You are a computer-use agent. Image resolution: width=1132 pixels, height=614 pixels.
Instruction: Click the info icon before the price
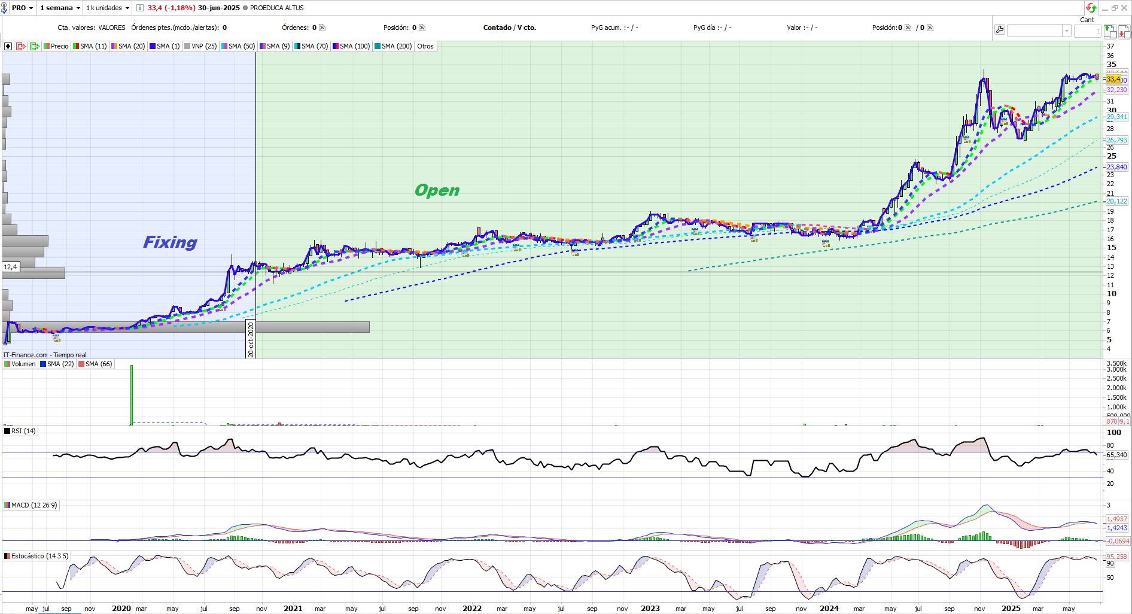point(140,8)
